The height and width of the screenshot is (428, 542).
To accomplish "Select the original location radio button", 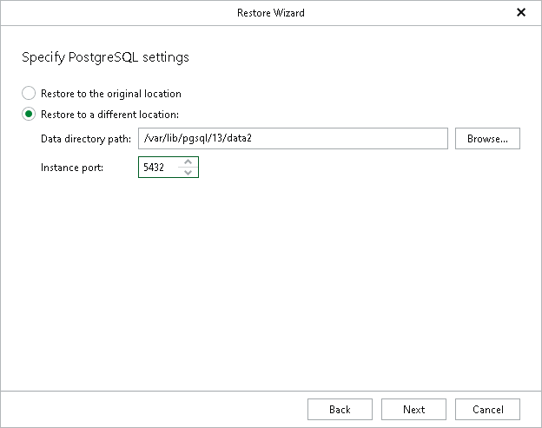I will click(x=30, y=93).
